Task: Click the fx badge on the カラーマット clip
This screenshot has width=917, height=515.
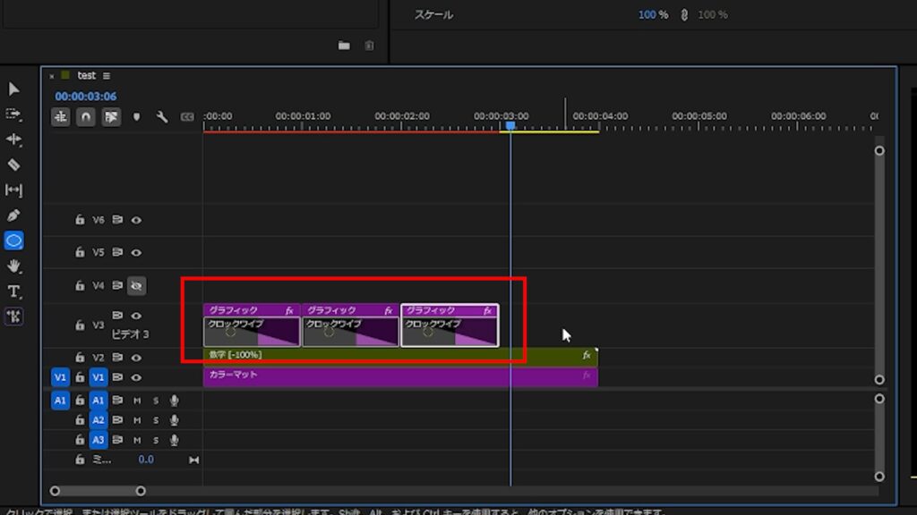Action: (x=587, y=376)
